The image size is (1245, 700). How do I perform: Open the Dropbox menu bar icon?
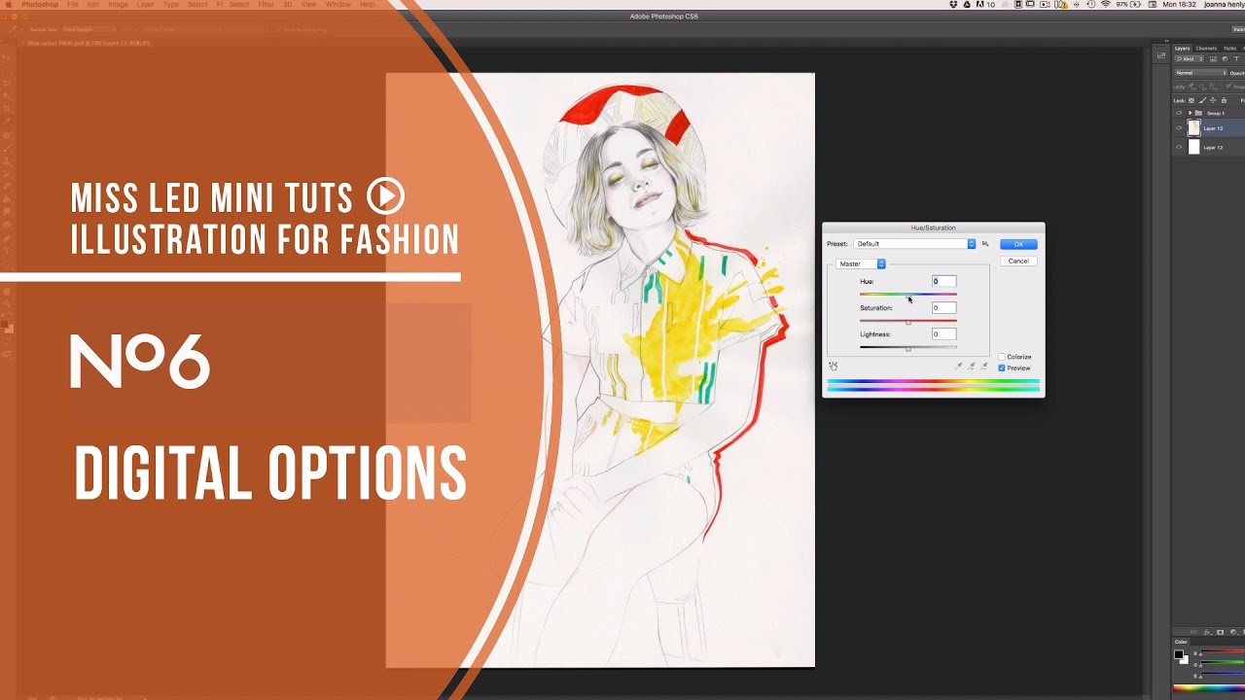coord(955,5)
